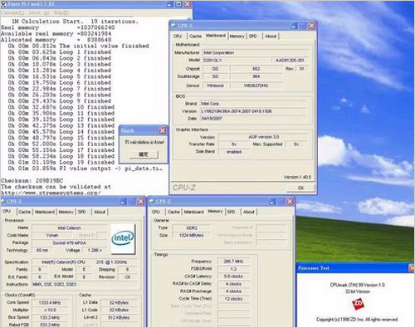Click the 'Loop 1 finished' line in Super PI

59,52
